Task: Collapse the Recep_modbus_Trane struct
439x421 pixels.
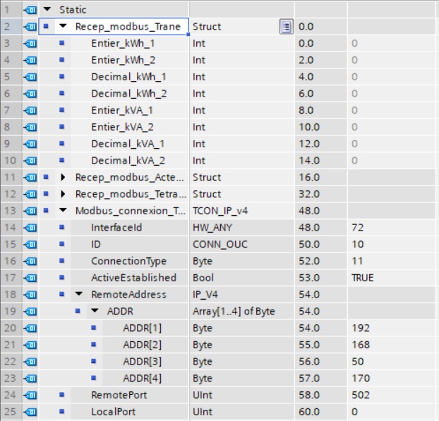Action: point(64,27)
